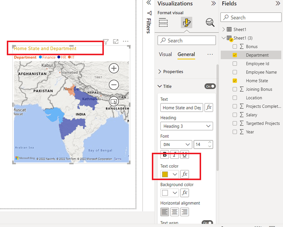Expand the Filters pane arrows
The width and height of the screenshot is (283, 227).
point(148,3)
